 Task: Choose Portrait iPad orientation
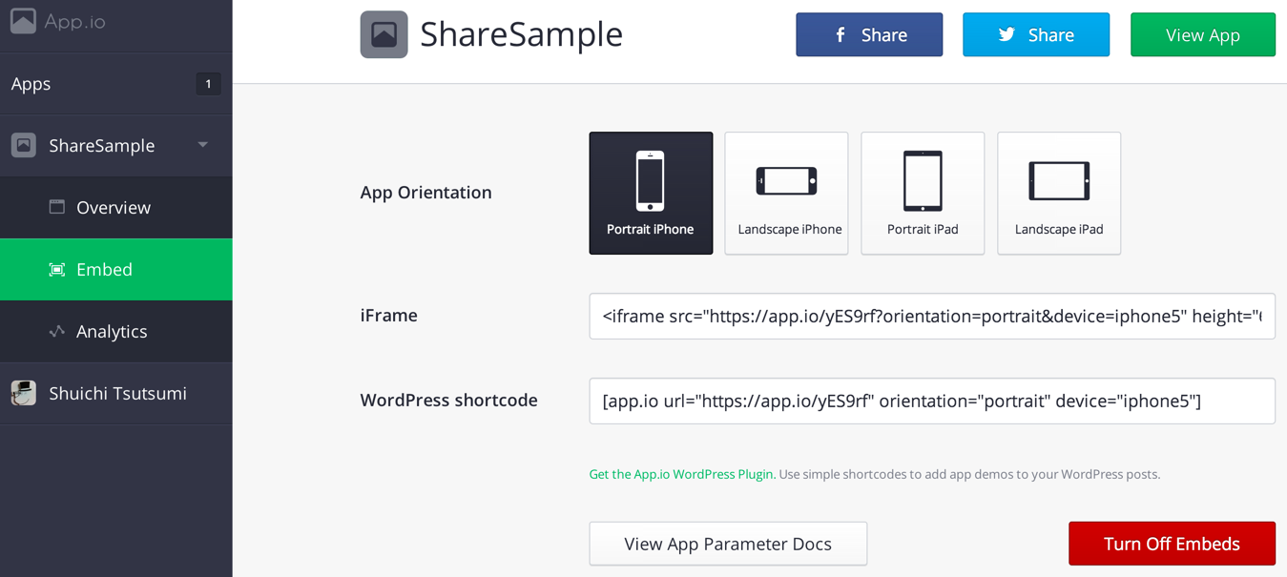pyautogui.click(x=923, y=193)
